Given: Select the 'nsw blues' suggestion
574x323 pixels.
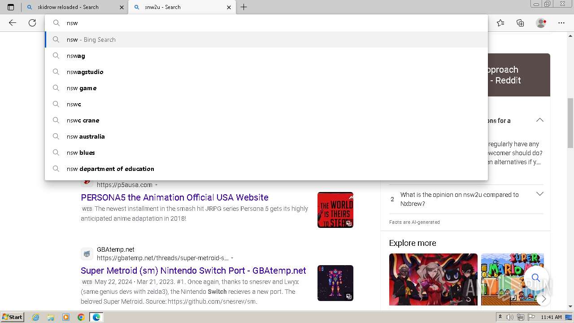Looking at the screenshot, I should (x=266, y=153).
